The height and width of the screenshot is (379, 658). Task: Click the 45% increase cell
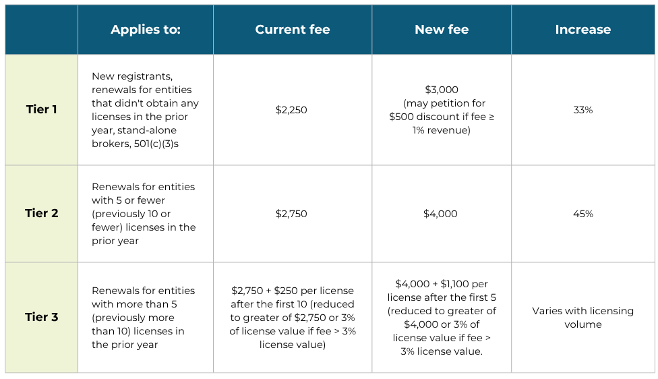pos(582,214)
